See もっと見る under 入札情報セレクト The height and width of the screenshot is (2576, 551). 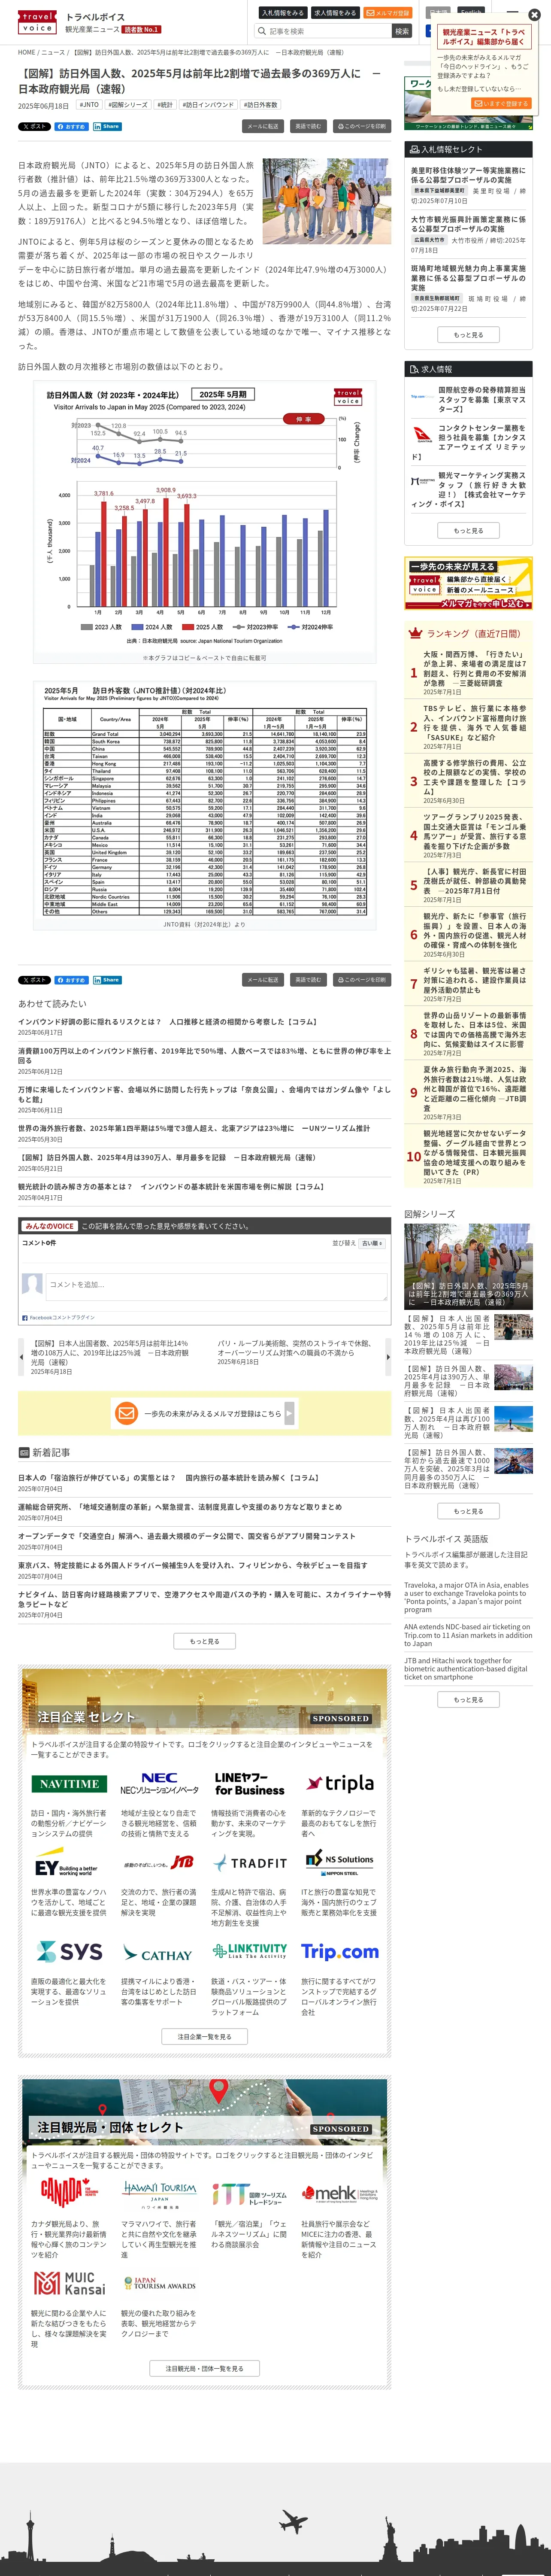click(468, 335)
